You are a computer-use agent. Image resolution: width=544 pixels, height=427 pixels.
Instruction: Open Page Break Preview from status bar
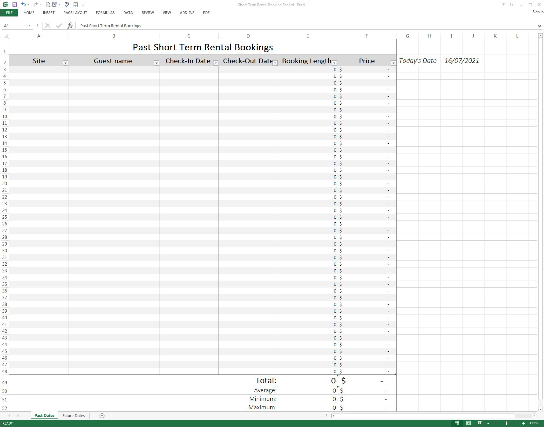click(480, 423)
